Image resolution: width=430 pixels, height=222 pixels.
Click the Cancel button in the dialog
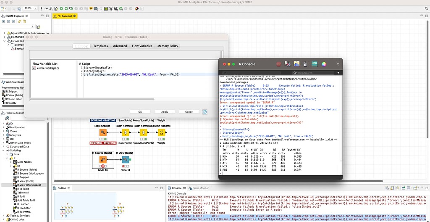(189, 112)
